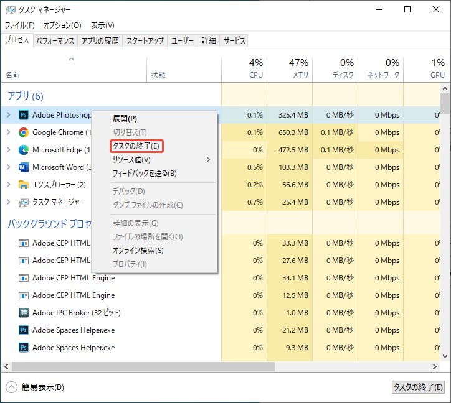Switch to the サービス tab
451x403 pixels.
pos(234,41)
